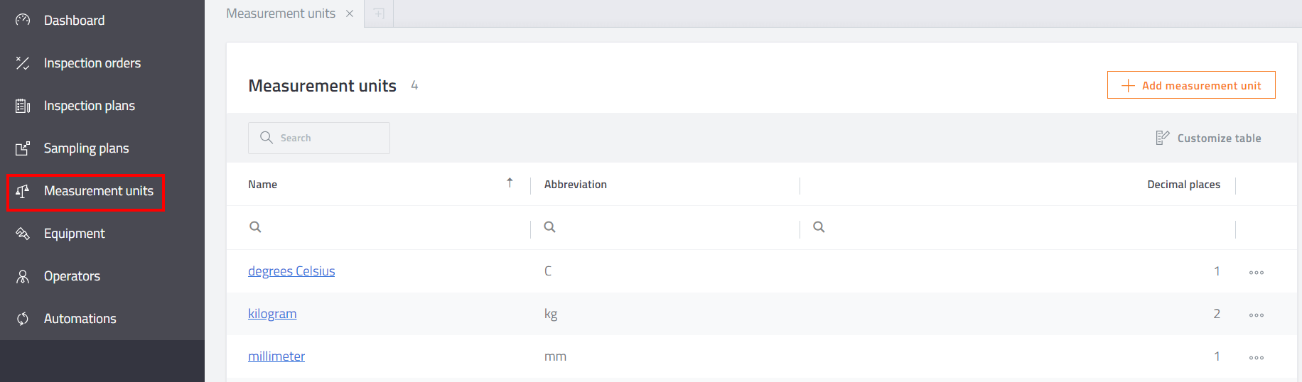The image size is (1302, 382).
Task: Sort by Name column arrow
Action: coord(510,183)
